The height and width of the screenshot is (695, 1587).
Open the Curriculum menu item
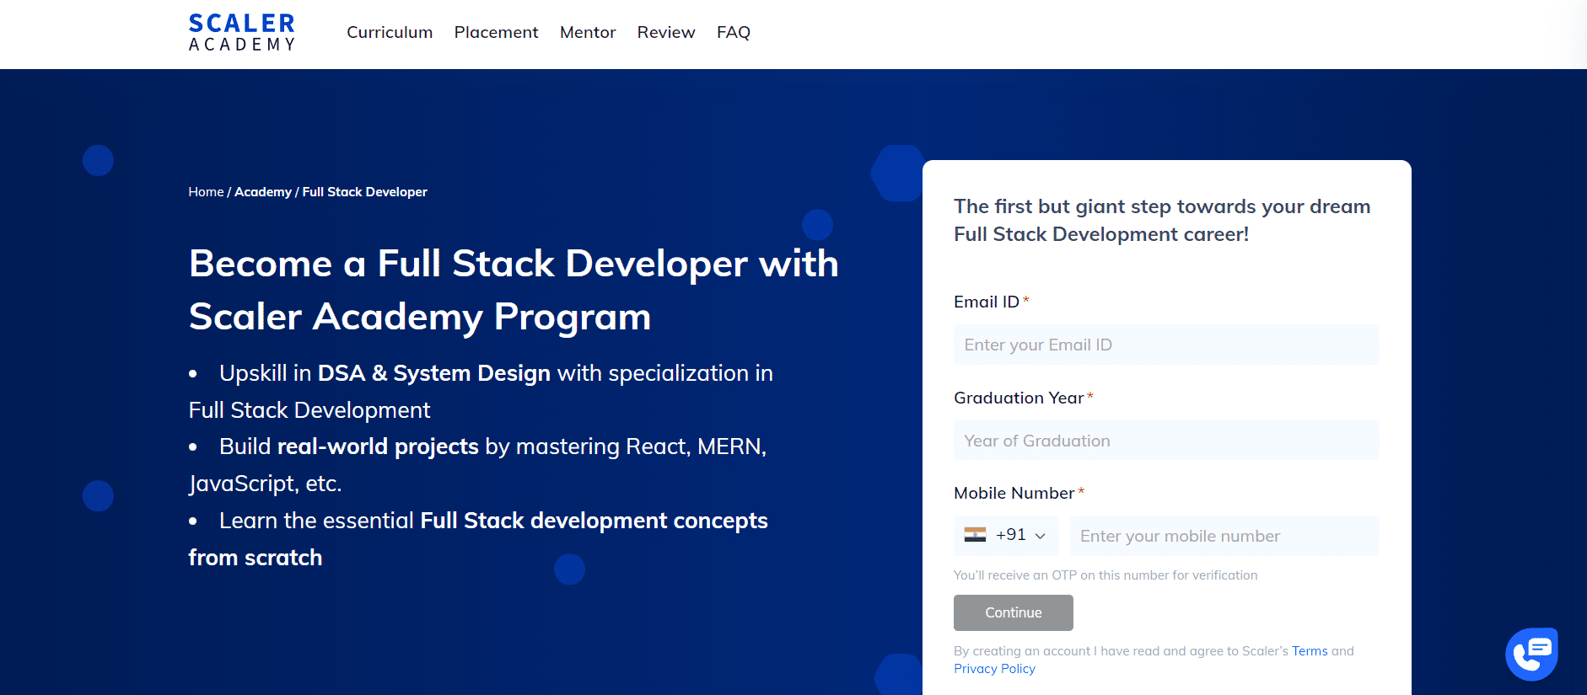tap(390, 32)
